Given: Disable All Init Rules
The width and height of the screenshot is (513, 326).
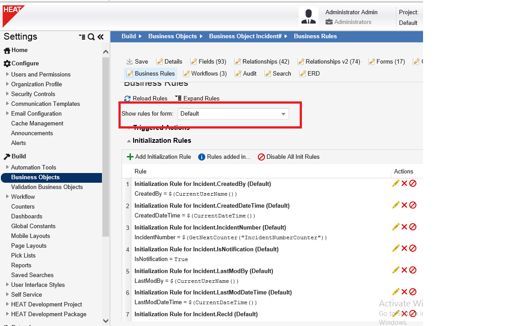Looking at the screenshot, I should tap(289, 157).
